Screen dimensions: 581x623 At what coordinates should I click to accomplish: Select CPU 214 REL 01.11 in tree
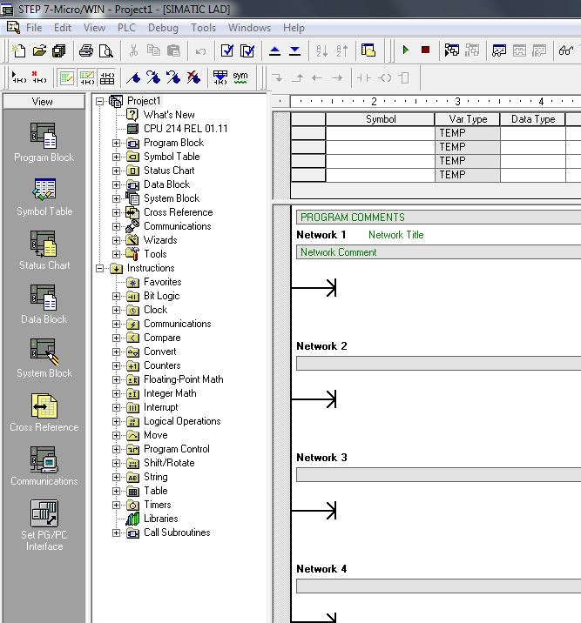coord(186,129)
